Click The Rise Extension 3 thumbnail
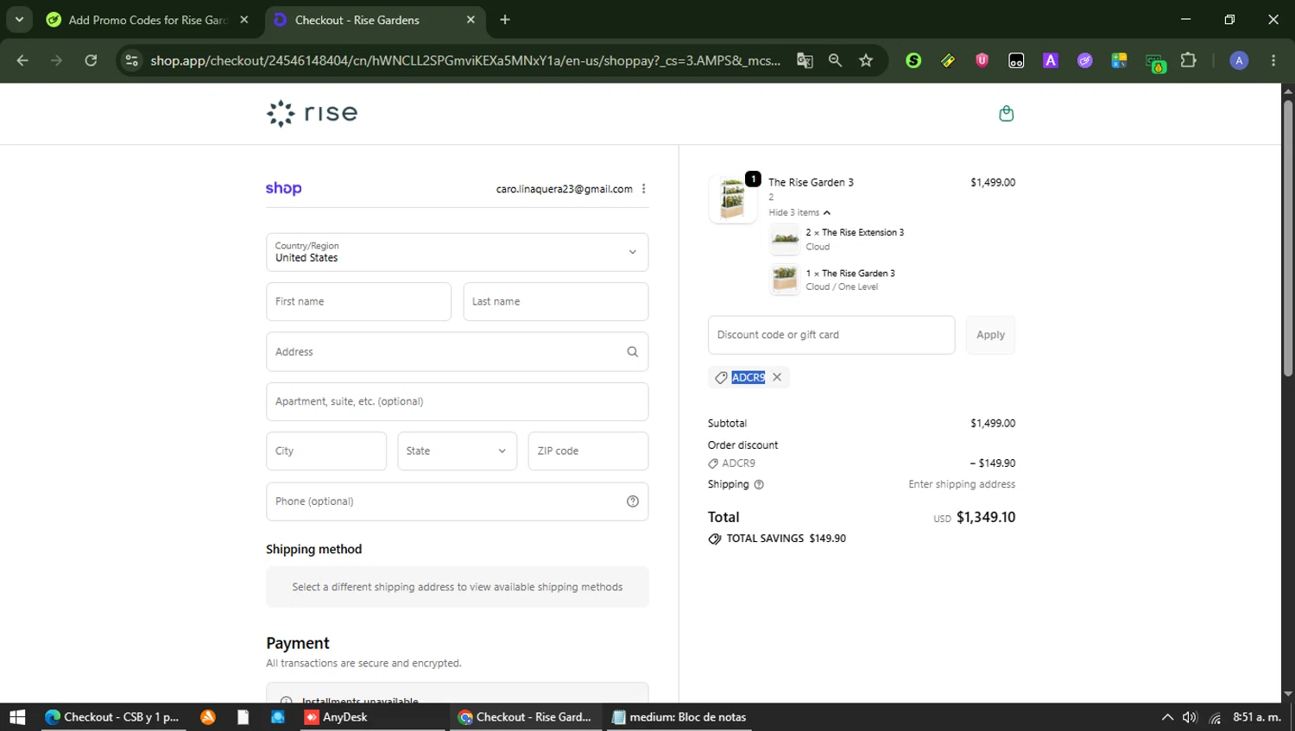The image size is (1295, 731). click(x=785, y=239)
